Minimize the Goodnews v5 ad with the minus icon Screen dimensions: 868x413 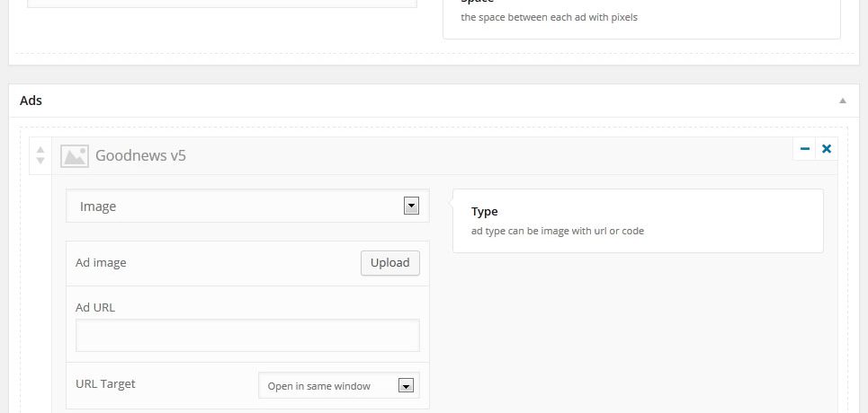[804, 149]
